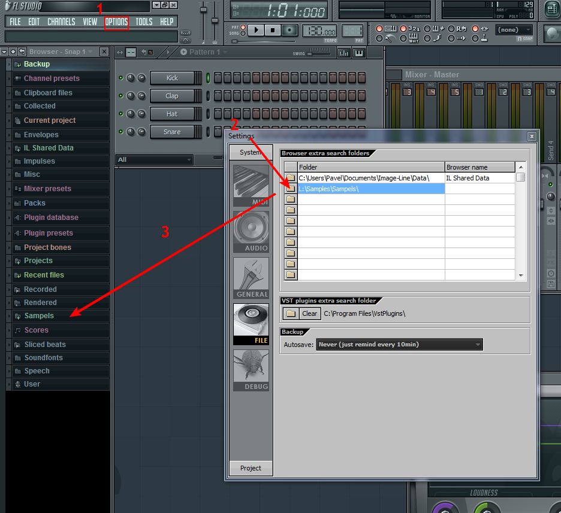561x513 pixels.
Task: Open the AUDIO settings speaker icon
Action: [x=251, y=232]
